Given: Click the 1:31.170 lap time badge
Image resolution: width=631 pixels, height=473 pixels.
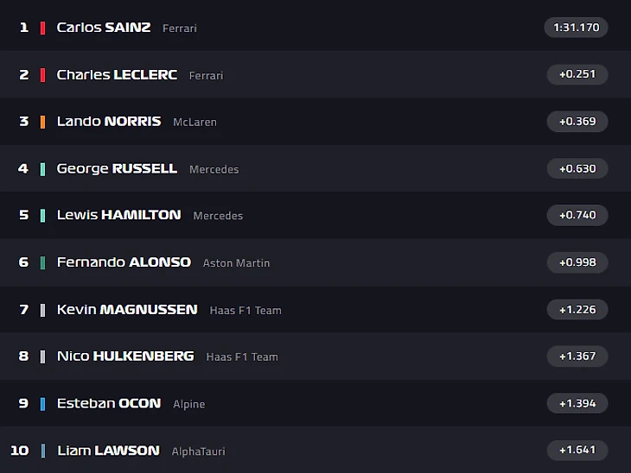Looking at the screenshot, I should [577, 28].
